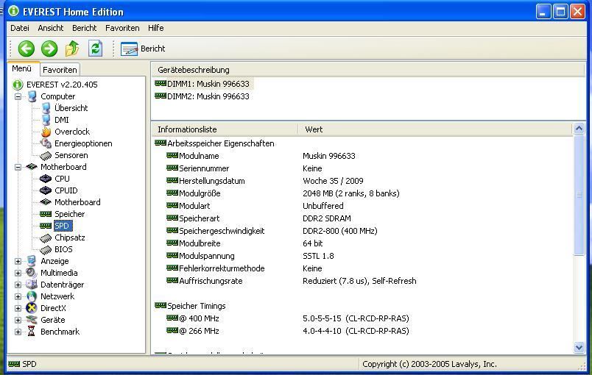The height and width of the screenshot is (375, 592).
Task: Open Energieoptionen in the Computer branch
Action: point(83,143)
